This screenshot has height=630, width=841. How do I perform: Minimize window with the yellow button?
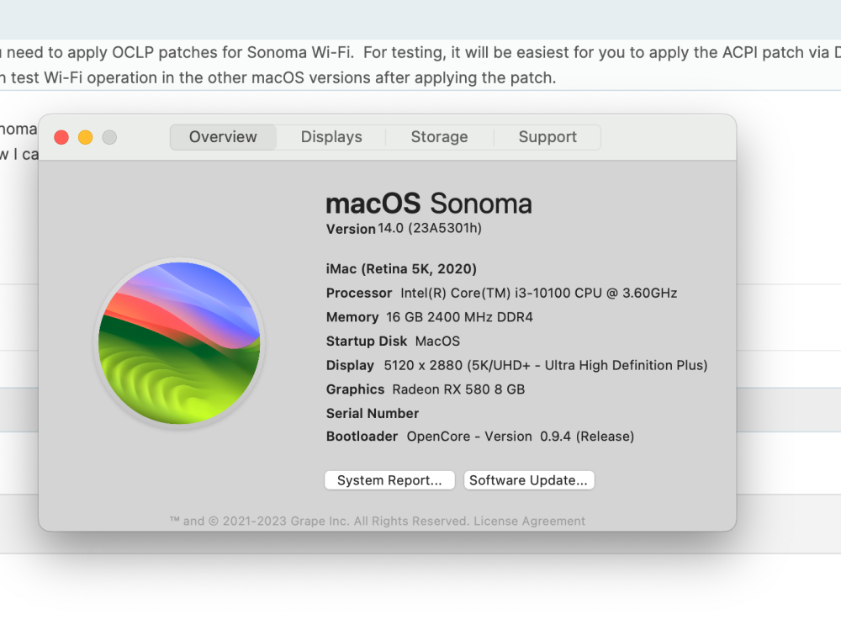point(85,137)
